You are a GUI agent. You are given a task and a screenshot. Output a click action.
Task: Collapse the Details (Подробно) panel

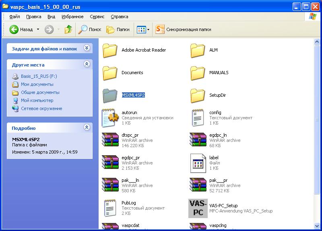(x=87, y=128)
